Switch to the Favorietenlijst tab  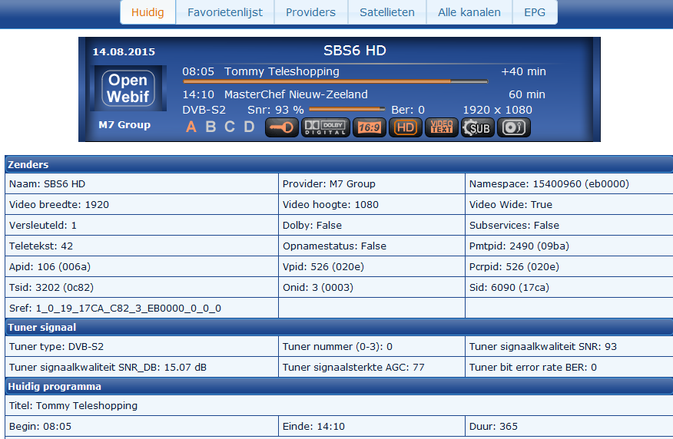225,12
